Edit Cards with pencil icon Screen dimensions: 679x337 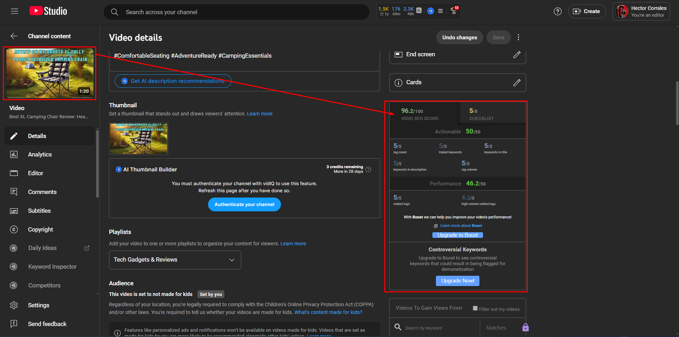517,82
